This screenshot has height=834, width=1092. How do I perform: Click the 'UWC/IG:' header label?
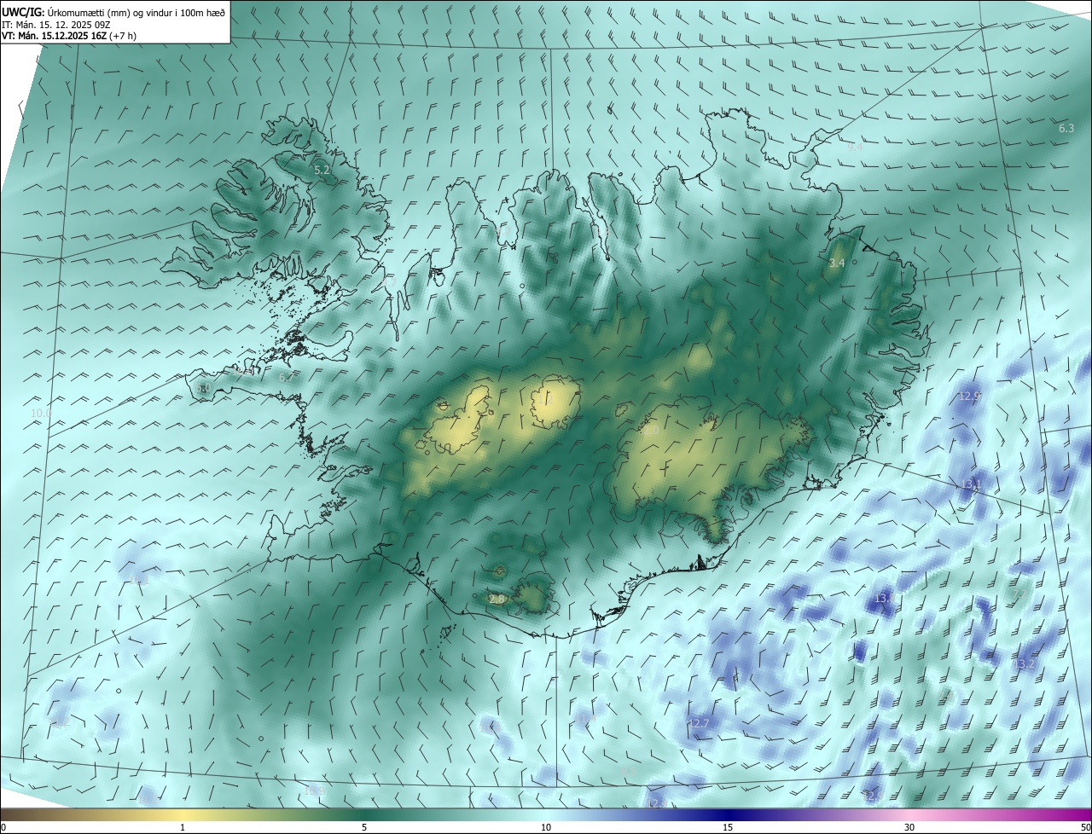tap(22, 13)
